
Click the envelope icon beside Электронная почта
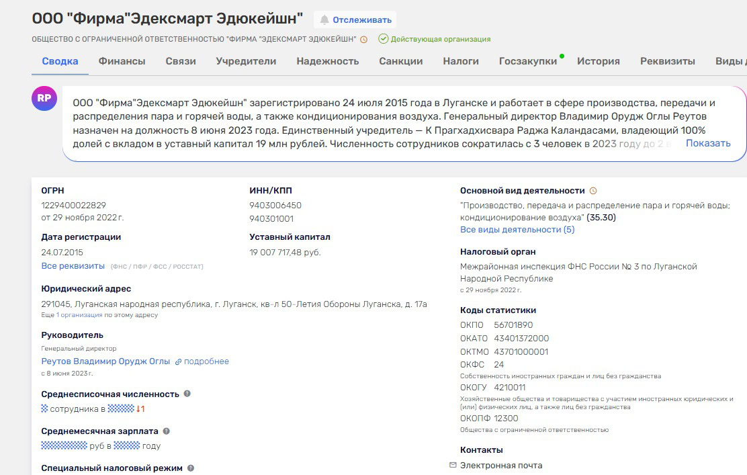pyautogui.click(x=453, y=465)
